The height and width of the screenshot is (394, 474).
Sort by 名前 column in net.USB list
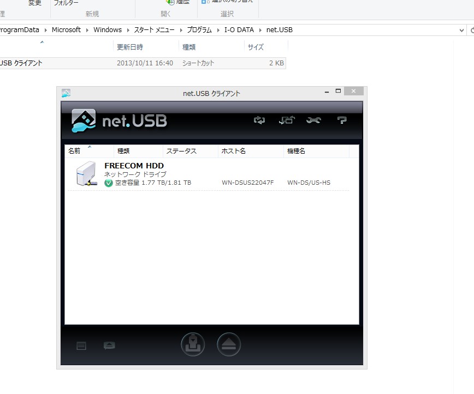click(89, 151)
